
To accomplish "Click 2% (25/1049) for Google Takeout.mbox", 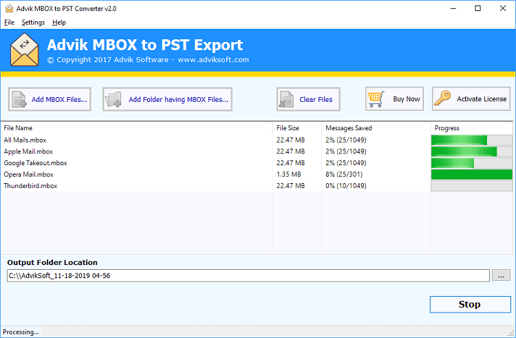I will (346, 163).
